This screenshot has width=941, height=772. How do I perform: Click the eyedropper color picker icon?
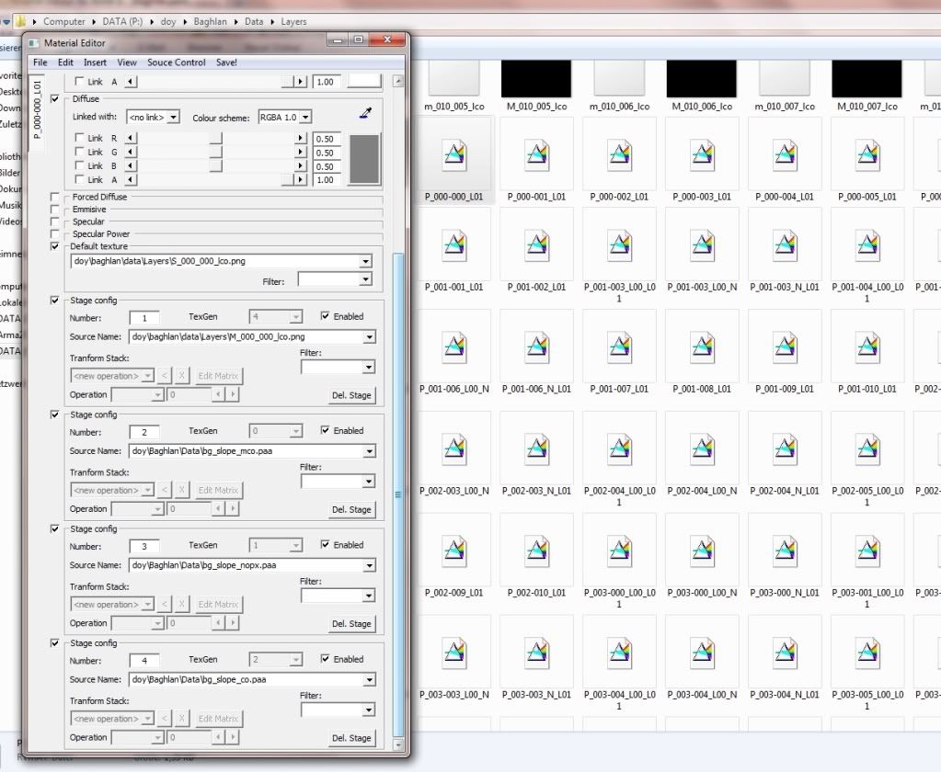(365, 114)
